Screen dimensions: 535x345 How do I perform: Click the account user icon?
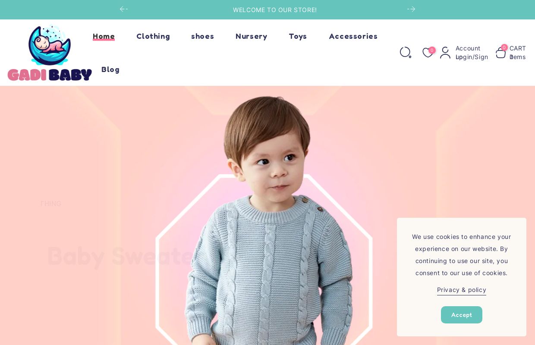tap(445, 53)
